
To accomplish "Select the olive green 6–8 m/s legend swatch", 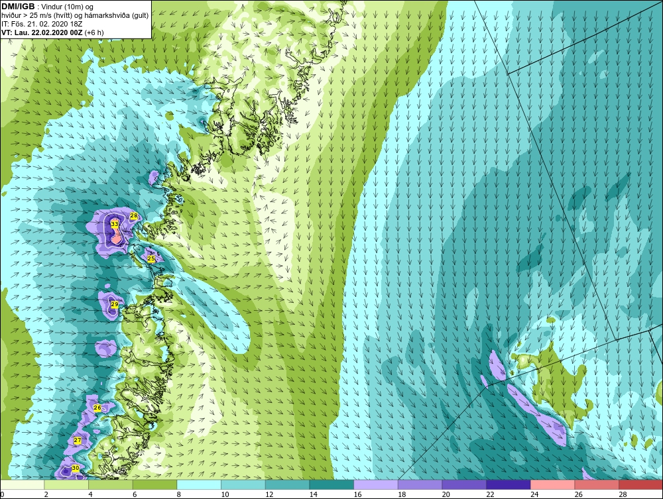I will tap(154, 484).
